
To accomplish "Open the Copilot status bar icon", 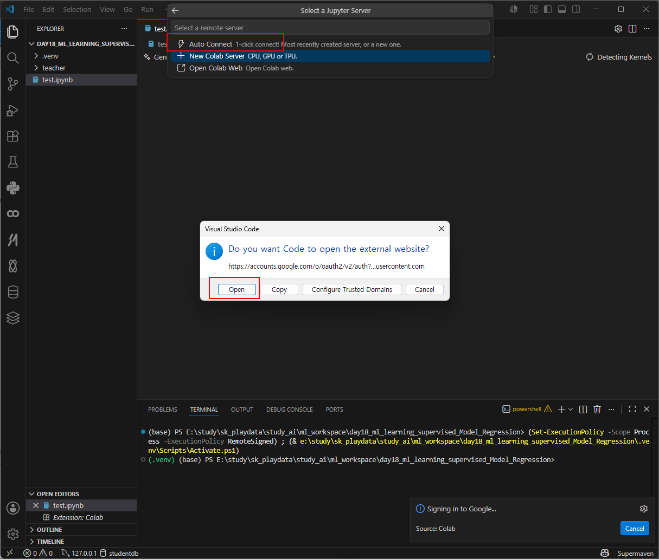I will click(605, 553).
